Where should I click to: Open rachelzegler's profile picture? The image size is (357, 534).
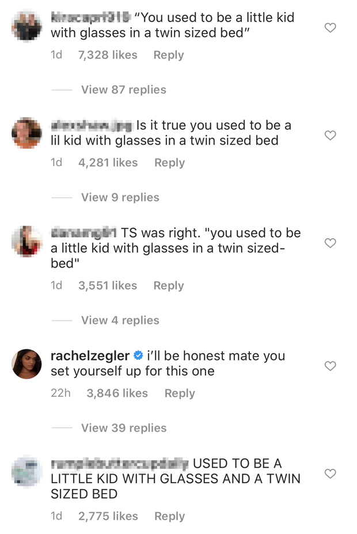pos(26,364)
